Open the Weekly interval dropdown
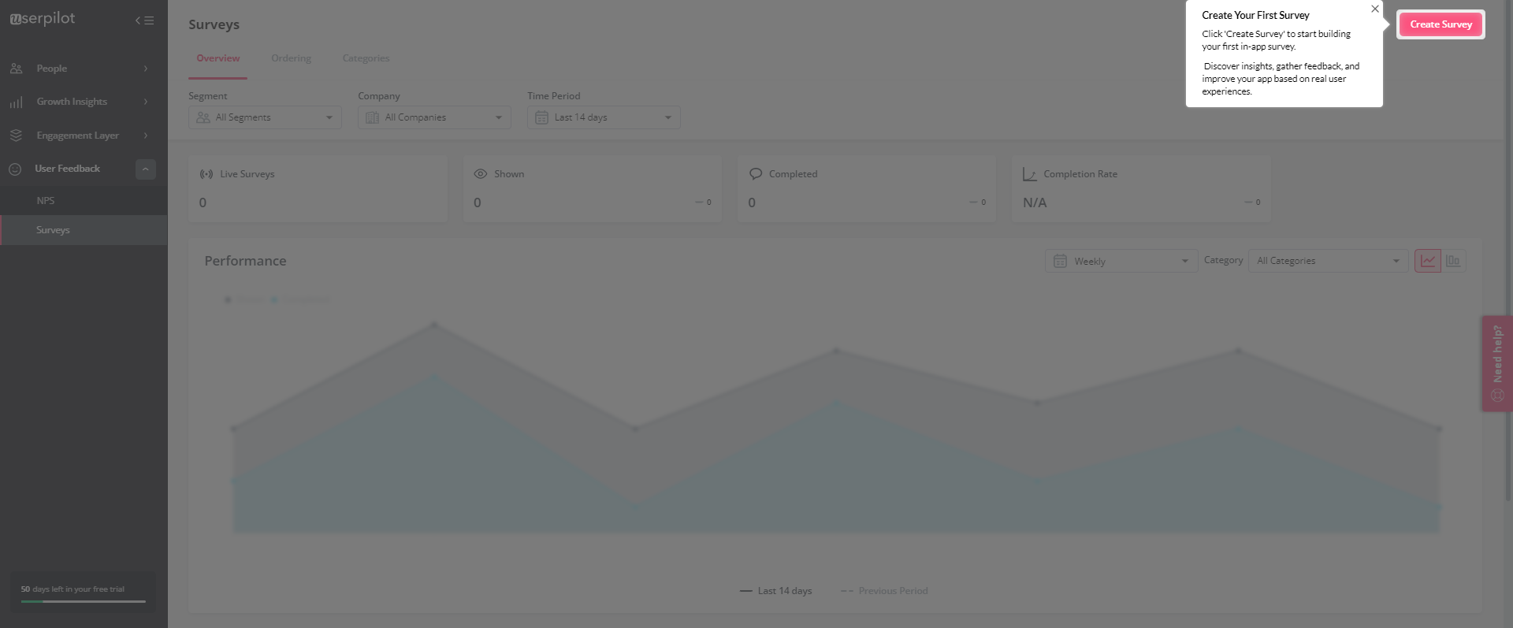This screenshot has width=1513, height=628. tap(1121, 262)
